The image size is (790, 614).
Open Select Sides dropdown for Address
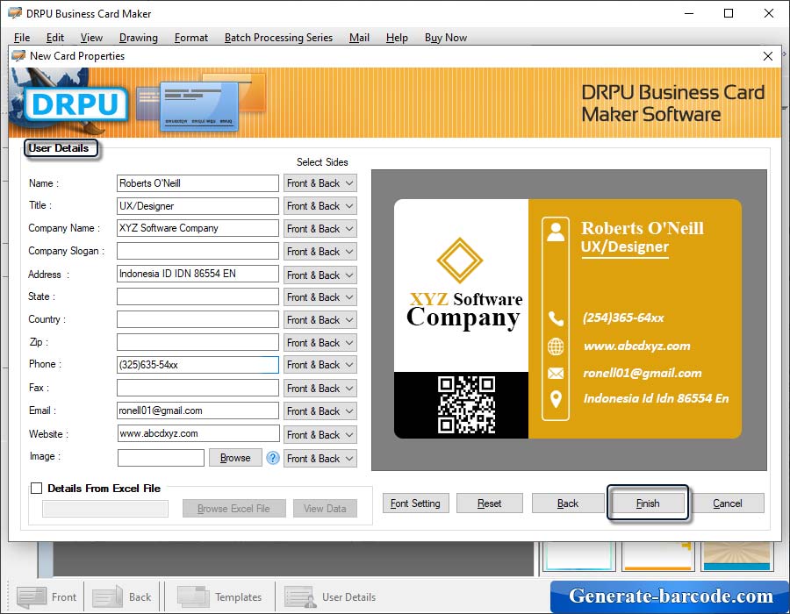pyautogui.click(x=320, y=275)
